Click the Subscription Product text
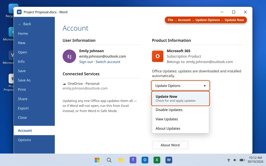The image size is (266, 166). pos(184,56)
